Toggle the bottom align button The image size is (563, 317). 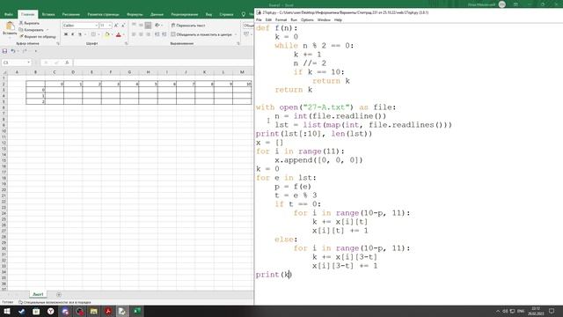pos(148,26)
